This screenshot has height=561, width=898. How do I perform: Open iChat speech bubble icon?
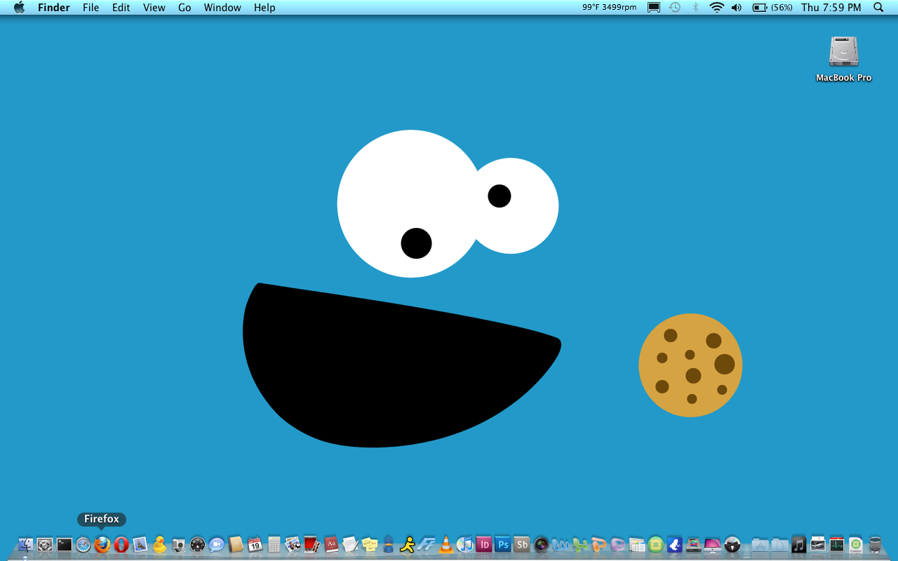217,545
